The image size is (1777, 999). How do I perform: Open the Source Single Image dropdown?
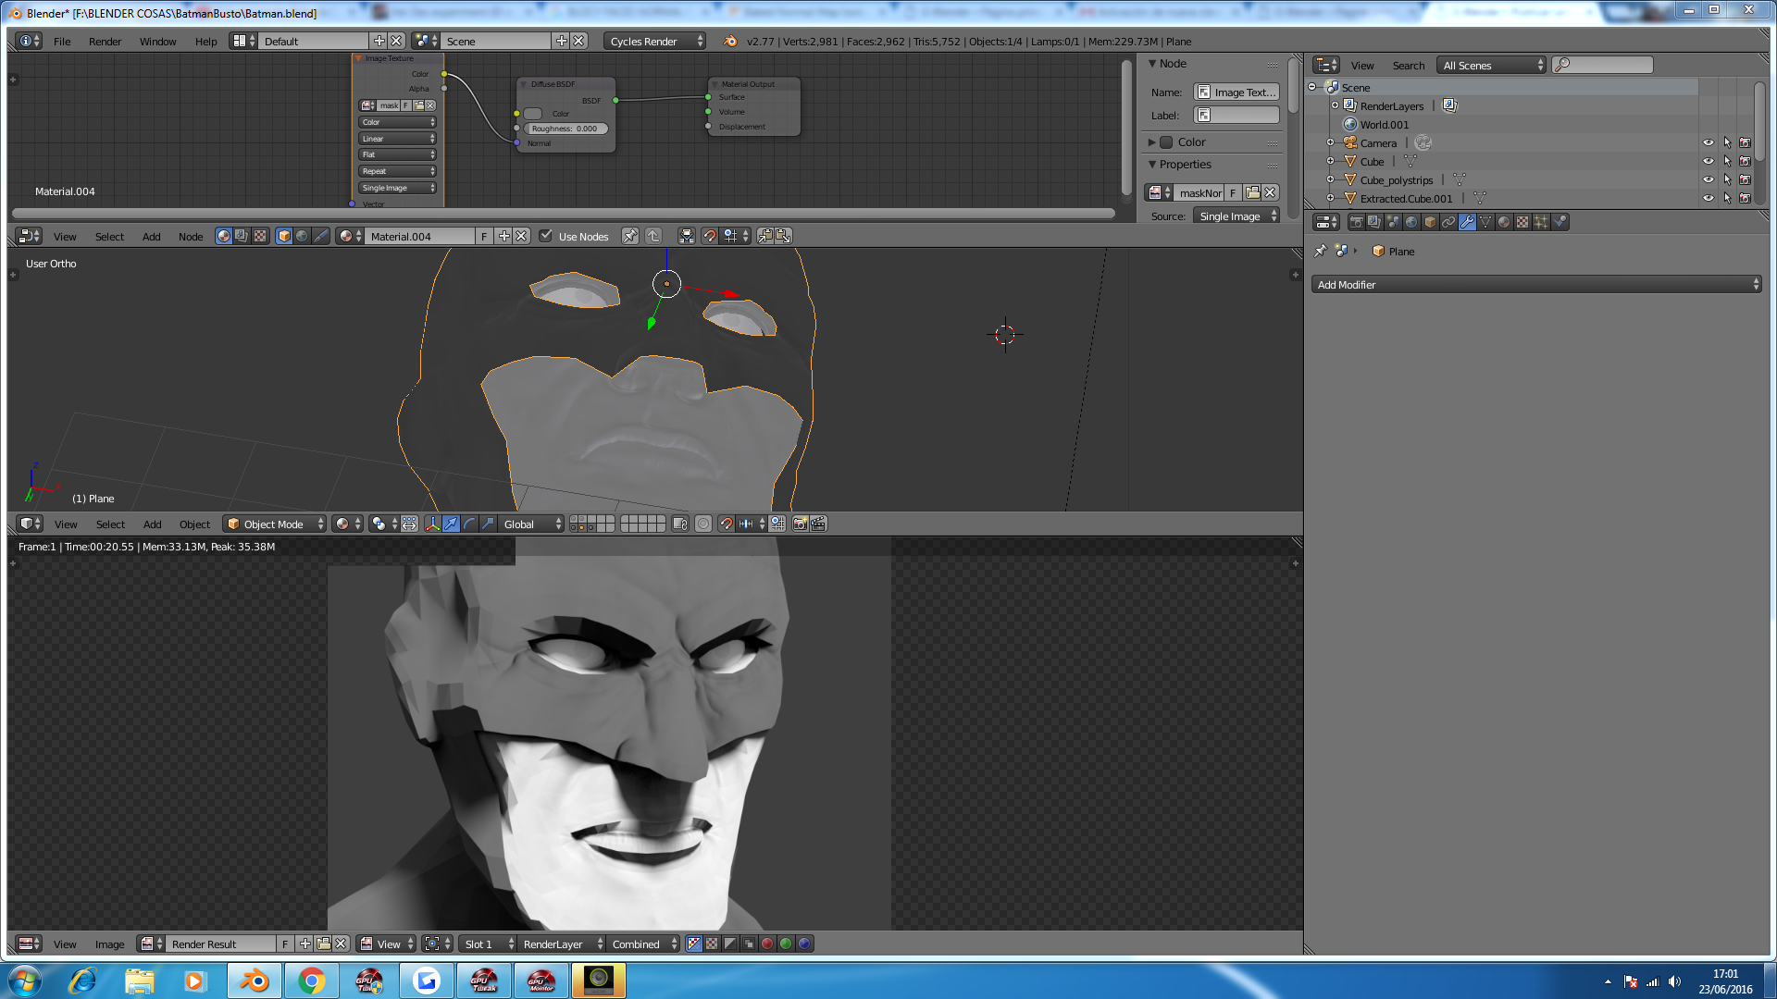(1236, 216)
